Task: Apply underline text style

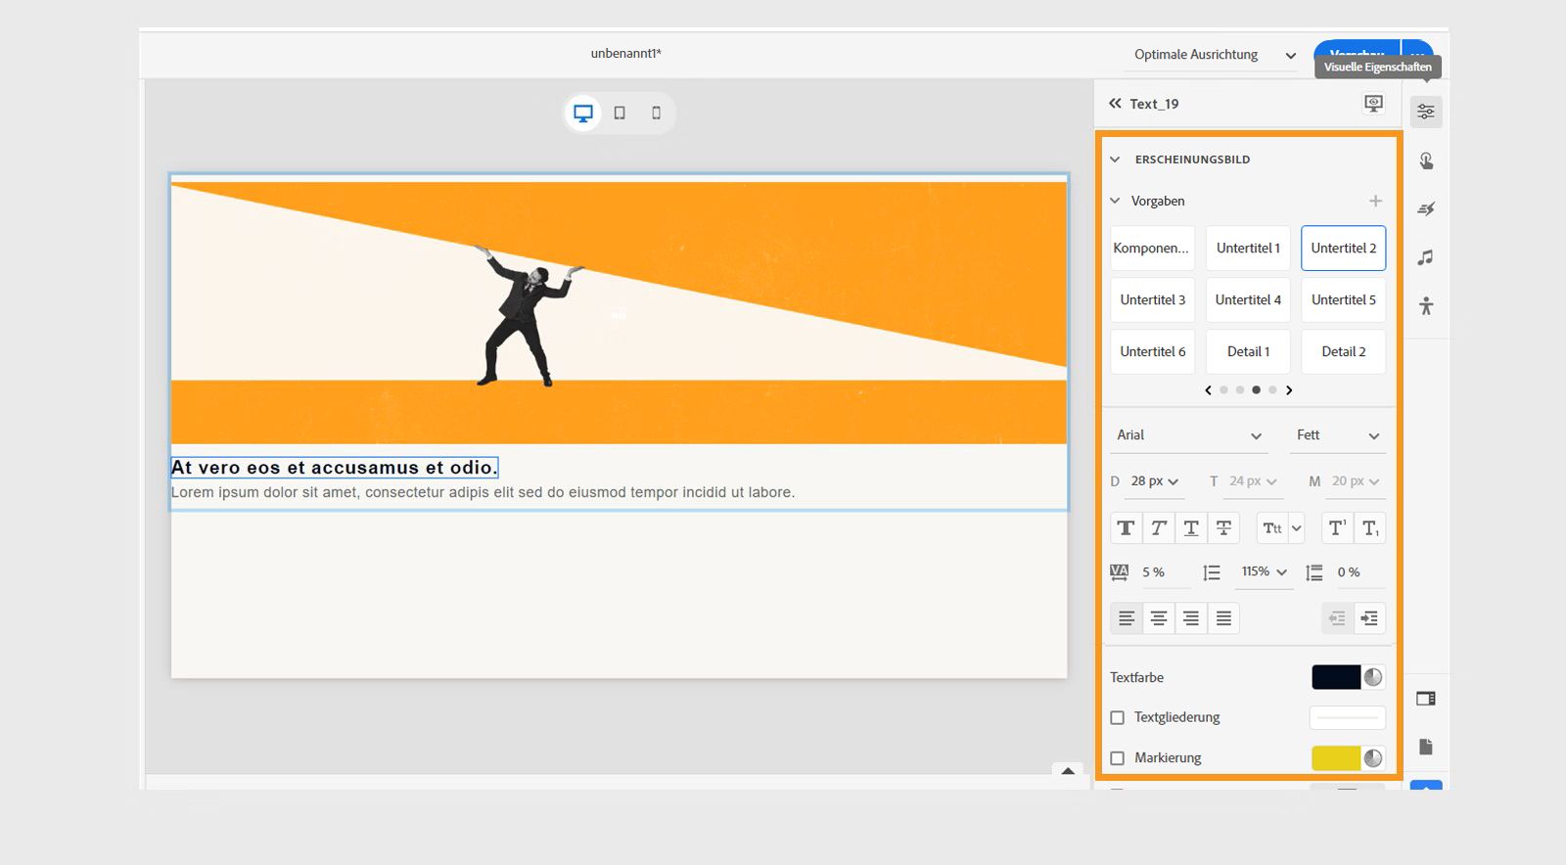Action: click(x=1191, y=528)
